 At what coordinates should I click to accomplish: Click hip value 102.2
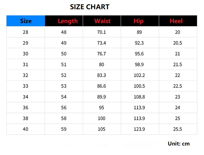point(139,75)
